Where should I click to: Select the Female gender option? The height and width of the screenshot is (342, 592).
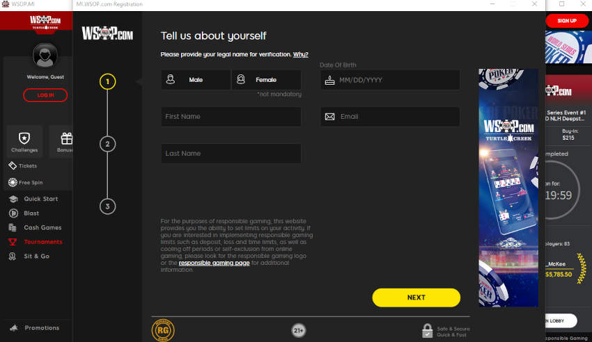[x=266, y=80]
